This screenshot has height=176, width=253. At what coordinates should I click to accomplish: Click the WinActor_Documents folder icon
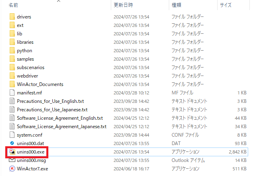point(12,84)
